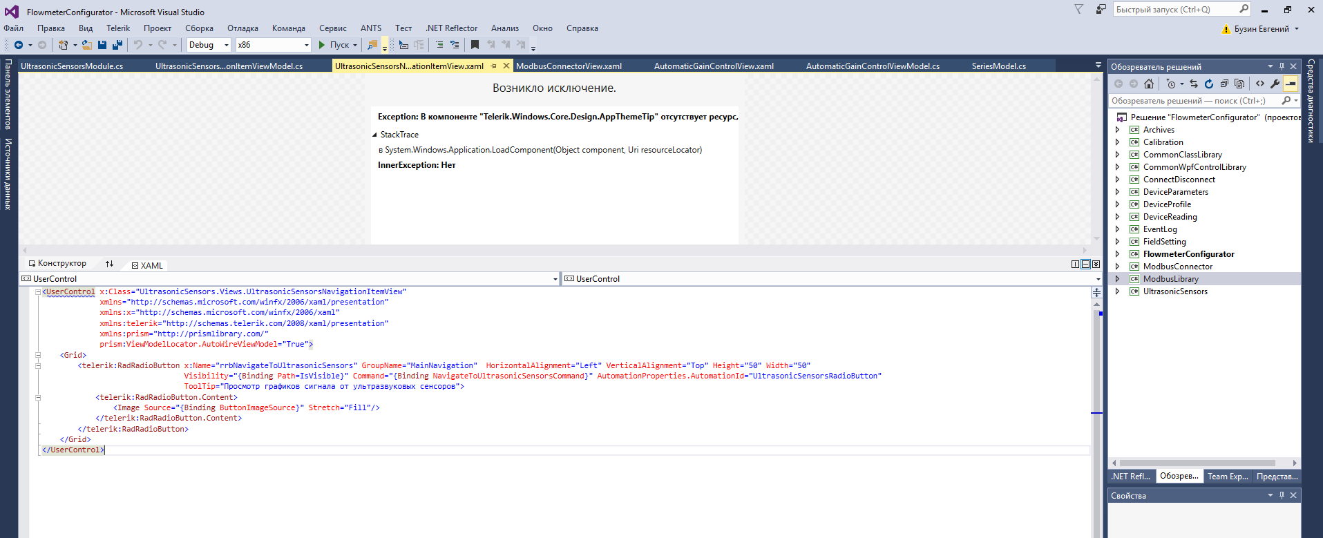Toggle a bookmark with the bookmark icon
Image resolution: width=1323 pixels, height=538 pixels.
tap(475, 45)
